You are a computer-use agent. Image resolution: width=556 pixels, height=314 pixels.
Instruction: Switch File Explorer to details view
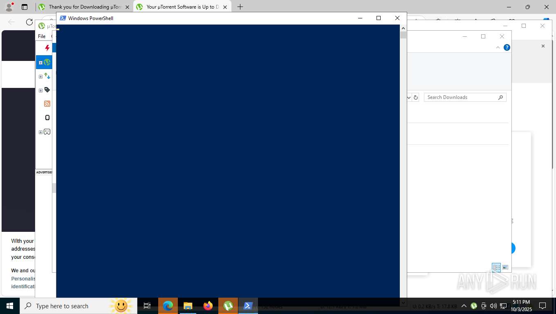(x=496, y=267)
